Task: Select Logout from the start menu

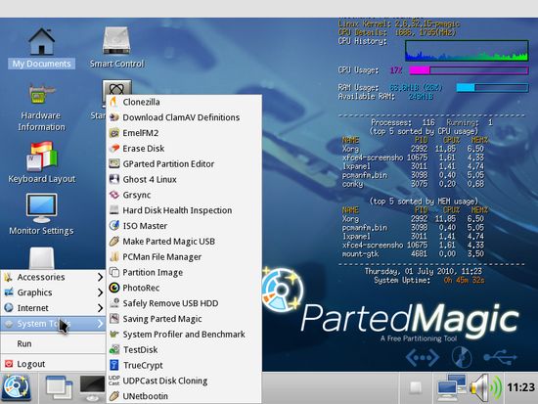Action: [x=53, y=364]
